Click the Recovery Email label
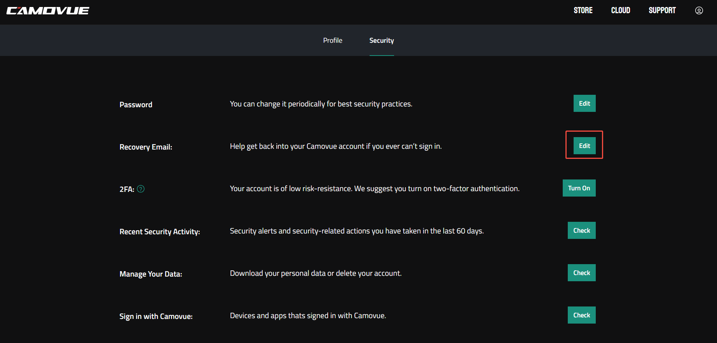 [x=146, y=147]
